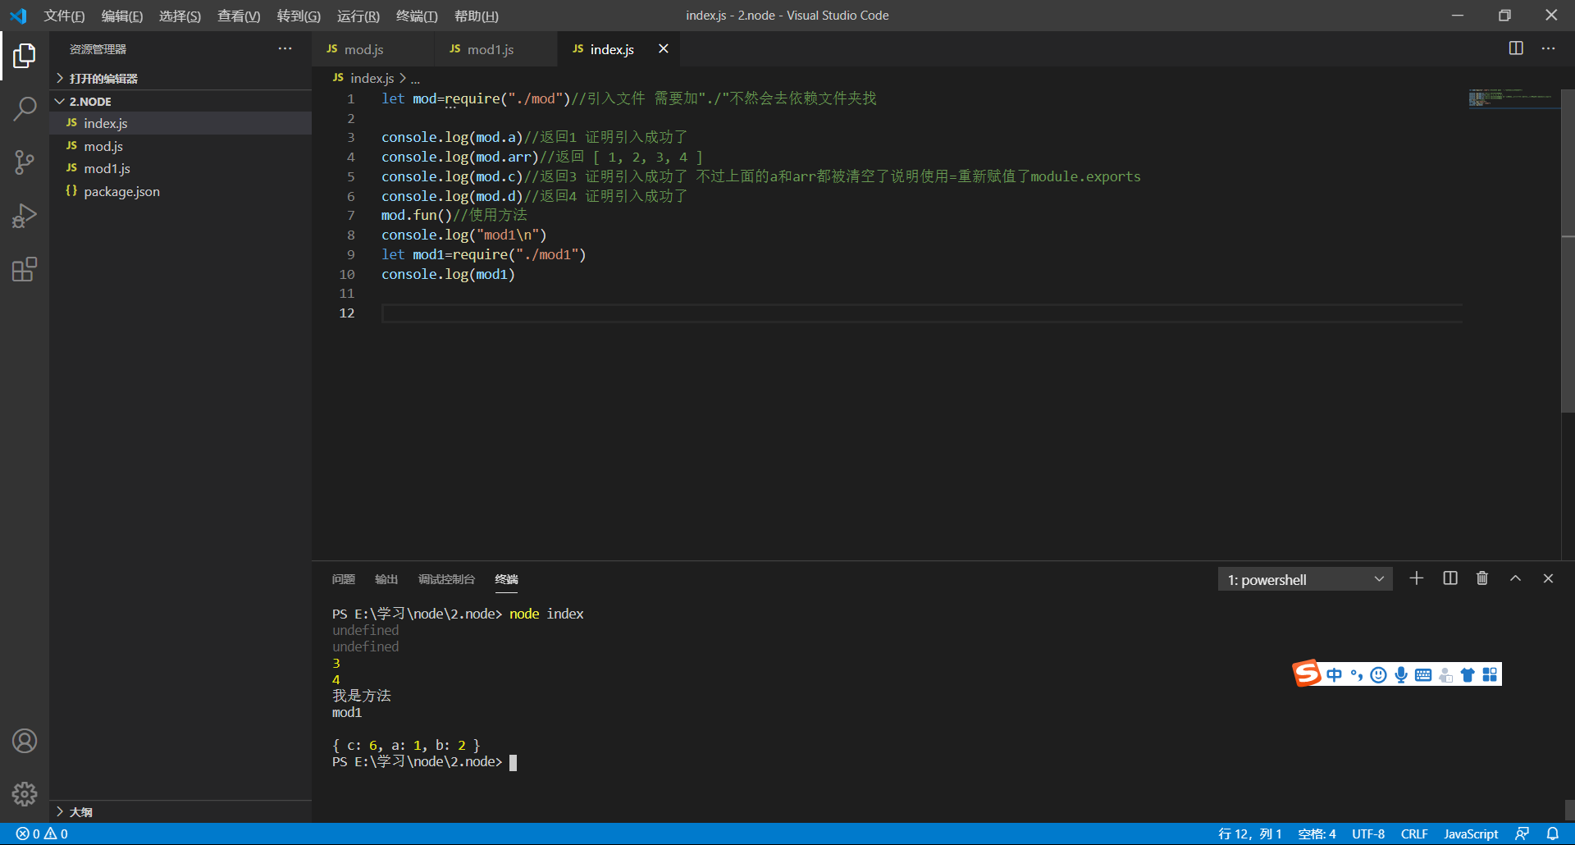Switch to the 问题 panel tab
This screenshot has width=1575, height=845.
(343, 579)
